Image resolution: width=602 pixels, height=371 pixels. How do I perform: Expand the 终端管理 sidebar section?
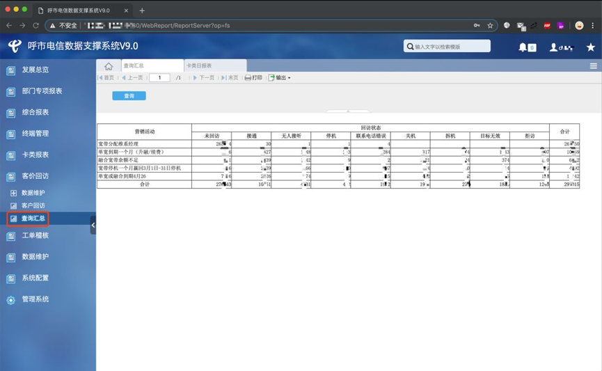35,133
